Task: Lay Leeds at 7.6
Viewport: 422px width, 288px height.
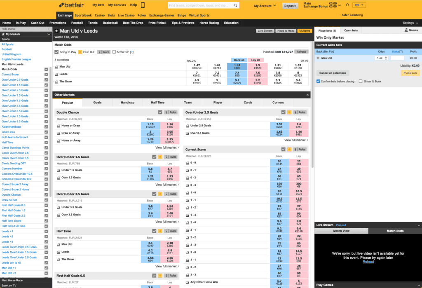Action: 258,74
